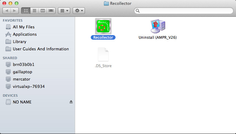Click the .DS_Store file name label
Screen dimensions: 236x134
click(x=103, y=66)
